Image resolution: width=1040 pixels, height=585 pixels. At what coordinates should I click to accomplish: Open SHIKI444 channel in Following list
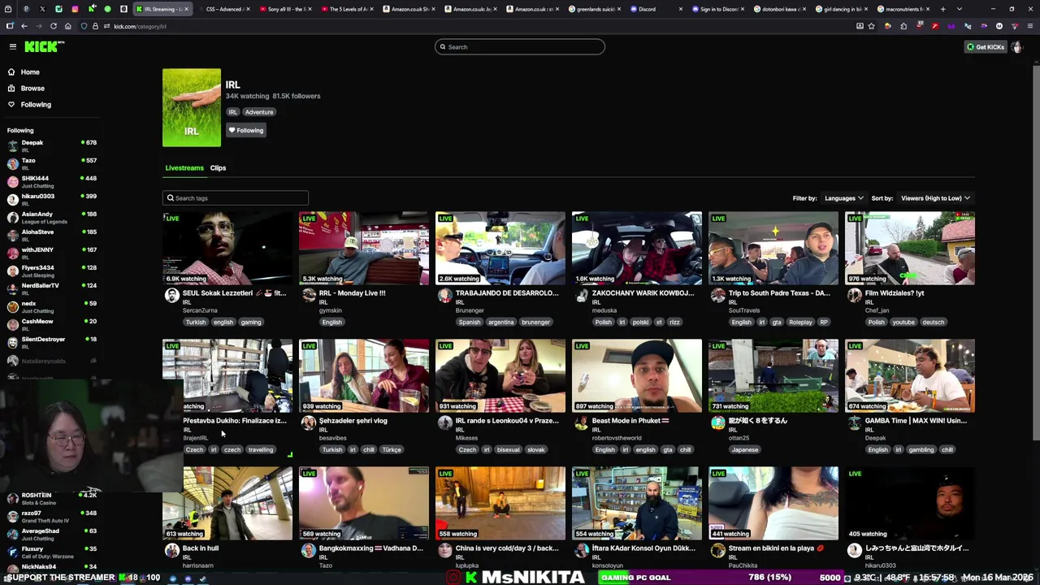[x=50, y=181]
